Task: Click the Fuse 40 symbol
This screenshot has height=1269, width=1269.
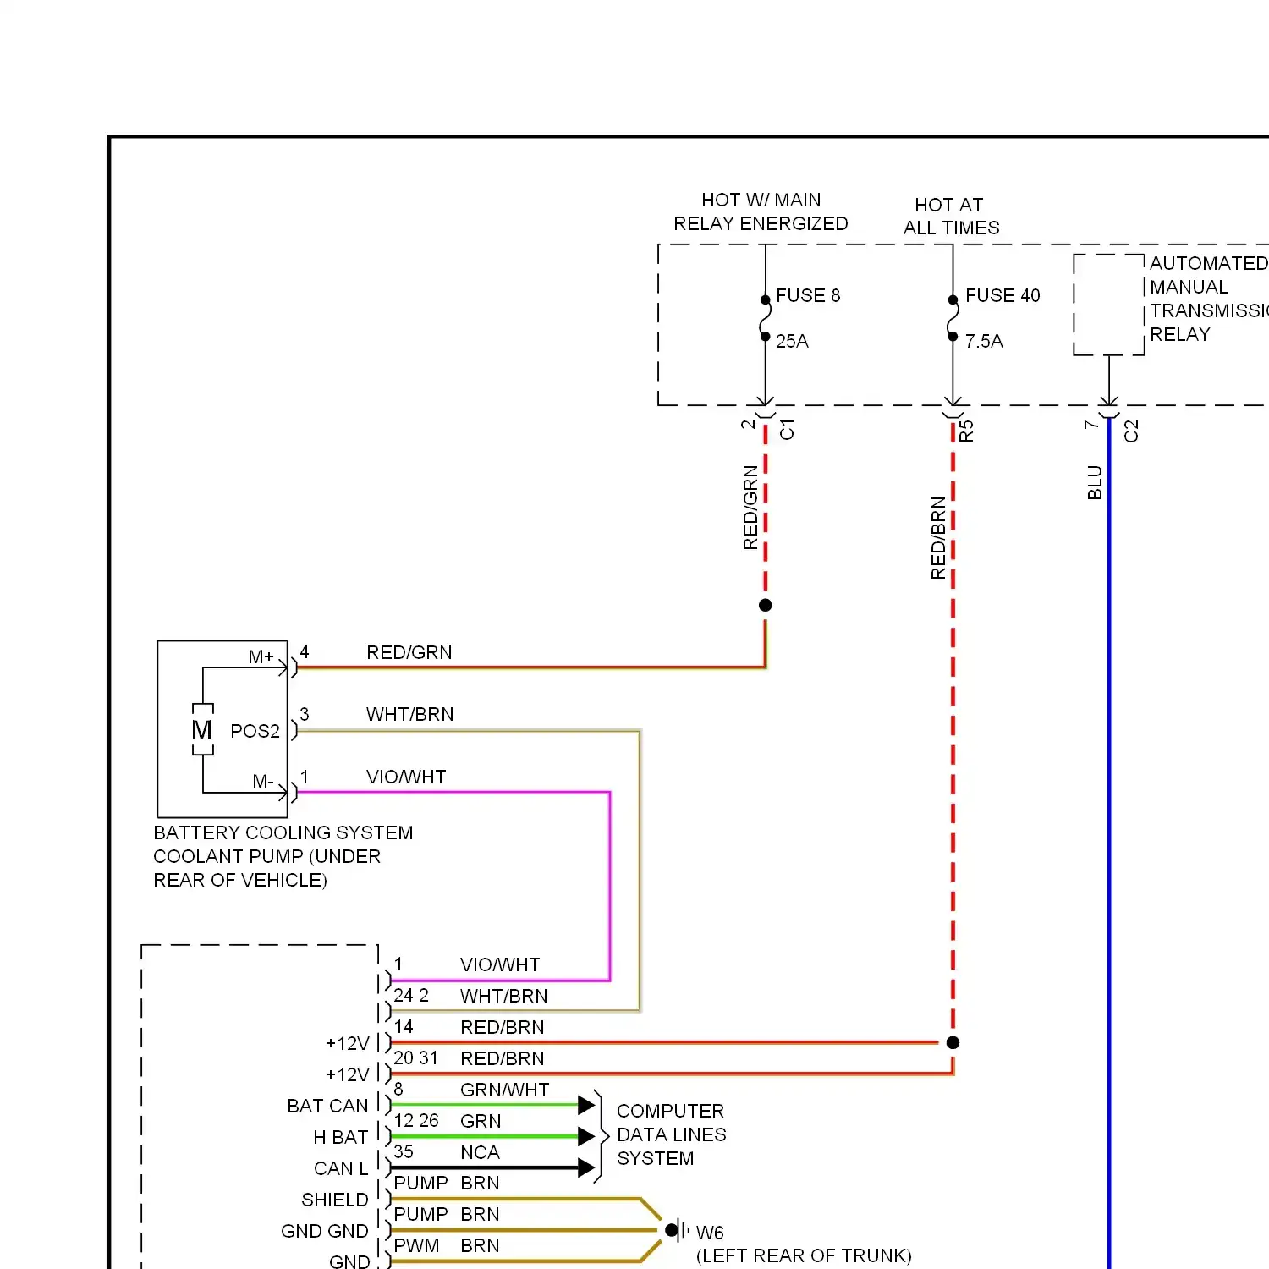Action: coord(953,318)
